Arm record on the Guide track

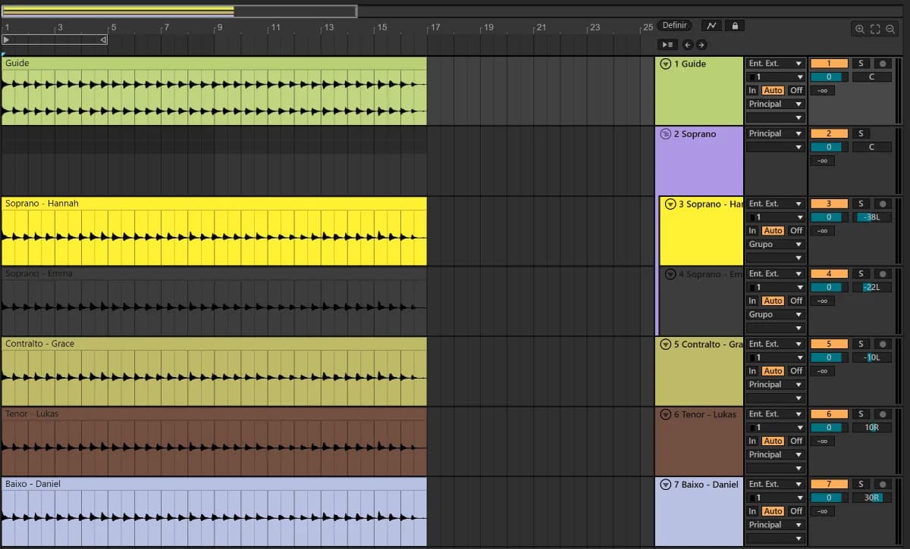coord(882,64)
